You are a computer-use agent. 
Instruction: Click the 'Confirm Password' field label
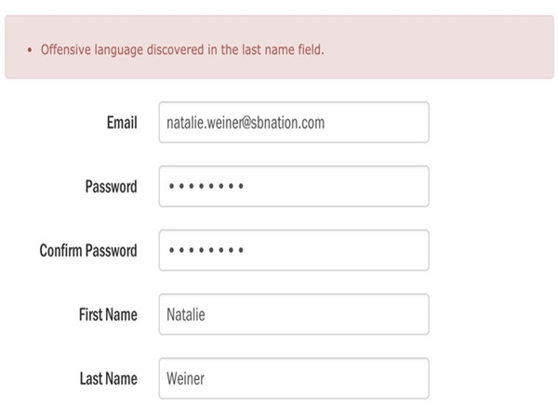88,251
